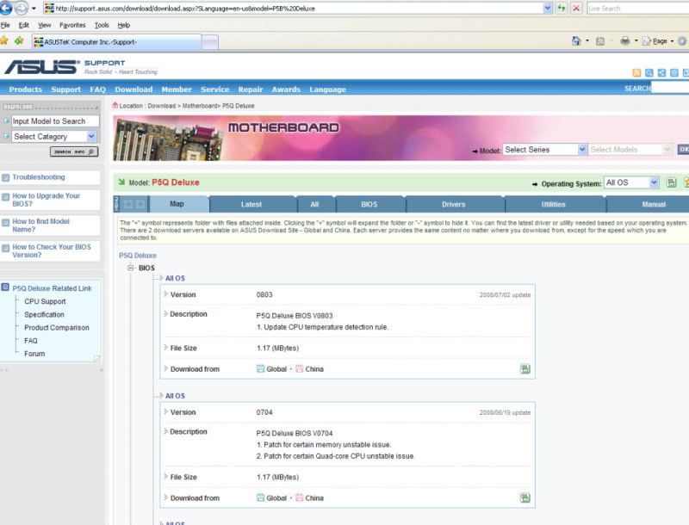The height and width of the screenshot is (525, 689).
Task: Click the red Stop loading icon
Action: coord(576,8)
